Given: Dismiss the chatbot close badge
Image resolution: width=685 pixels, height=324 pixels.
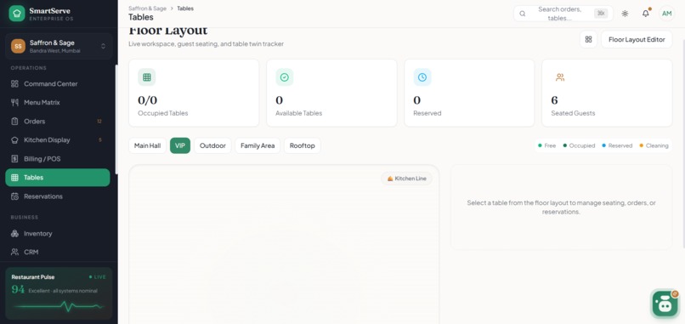Looking at the screenshot, I should point(675,294).
